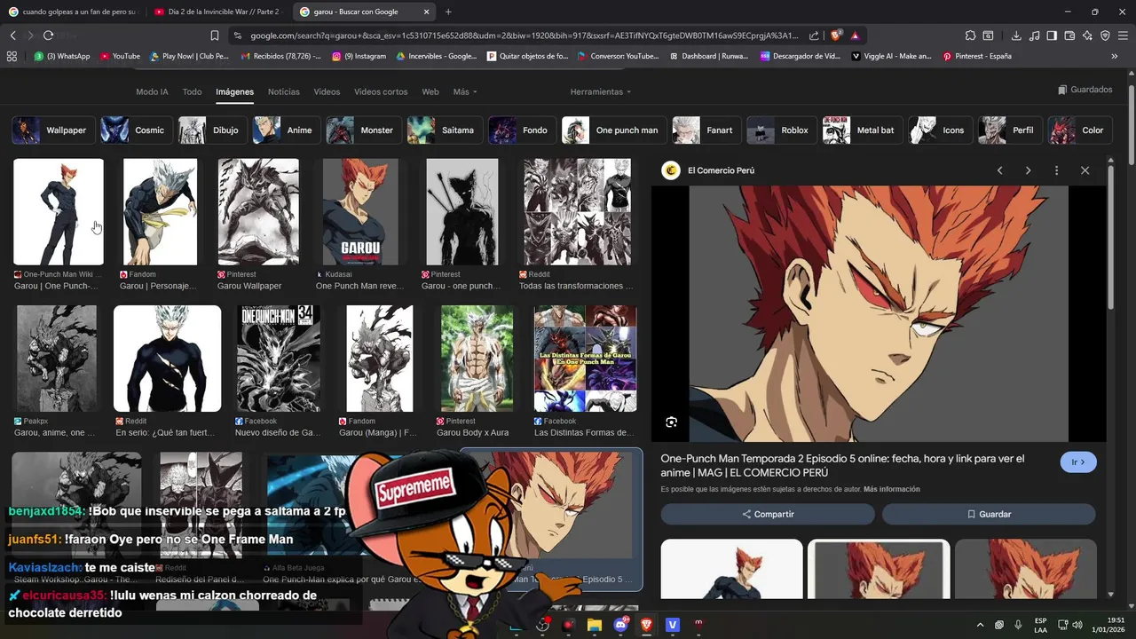Click the Brave Rewards triangle icon
1136x639 pixels.
coord(855,35)
